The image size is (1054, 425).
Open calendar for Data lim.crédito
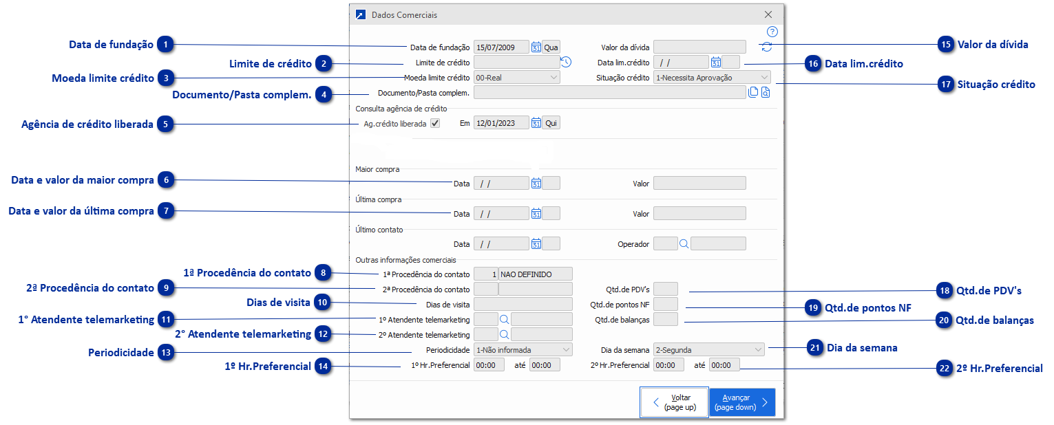[715, 63]
